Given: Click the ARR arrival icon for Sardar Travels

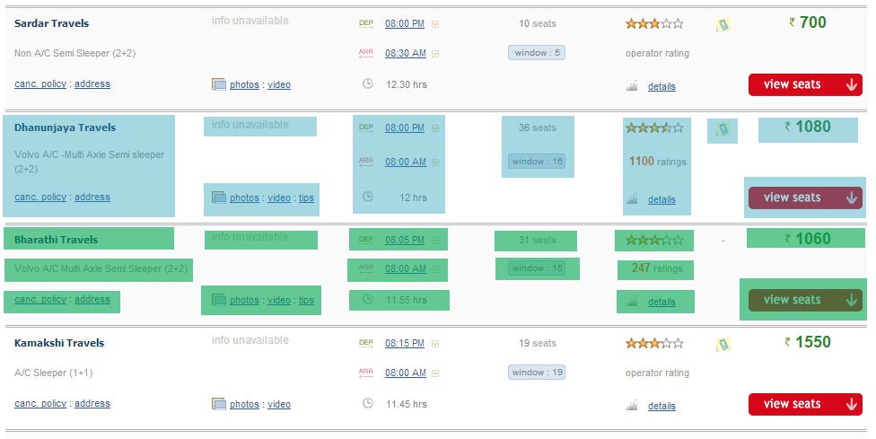Looking at the screenshot, I should [x=365, y=53].
